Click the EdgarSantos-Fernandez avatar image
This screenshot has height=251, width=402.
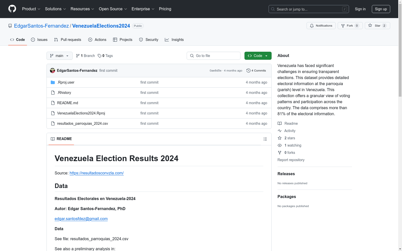[x=53, y=71]
